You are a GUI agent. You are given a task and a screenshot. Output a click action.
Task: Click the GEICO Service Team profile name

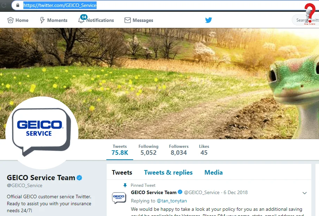click(x=41, y=178)
